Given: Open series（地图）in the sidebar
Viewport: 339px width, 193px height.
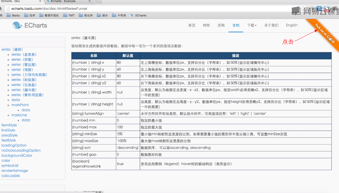Looking at the screenshot, I should coord(22,70).
